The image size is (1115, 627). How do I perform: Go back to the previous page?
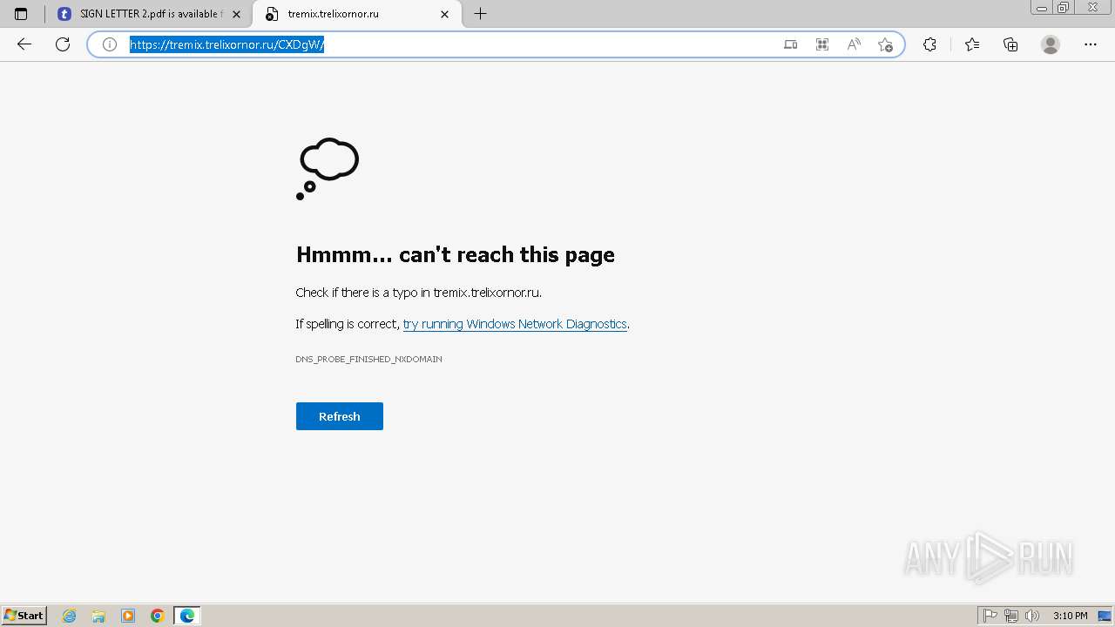pos(24,44)
